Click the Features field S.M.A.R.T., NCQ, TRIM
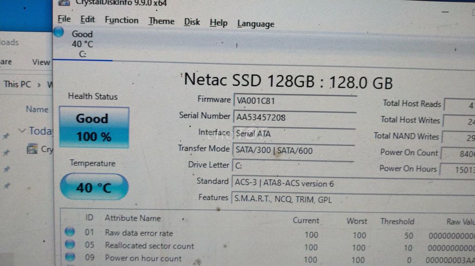Viewport: 475px width, 266px height. tap(353, 199)
